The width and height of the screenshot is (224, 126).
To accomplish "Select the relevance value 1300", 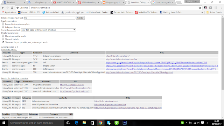I will click(x=35, y=62).
